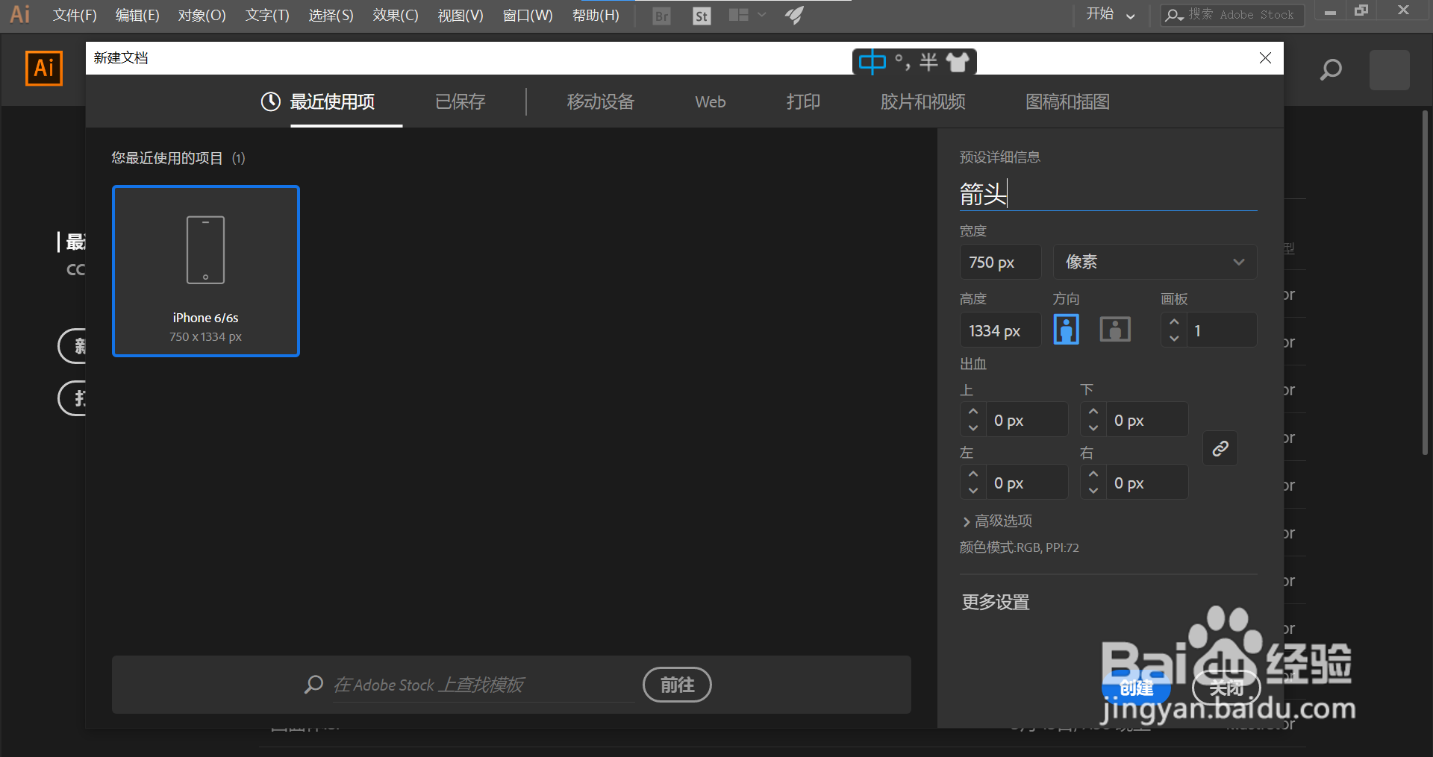Increase artboard count with up arrow
The image size is (1433, 757).
coord(1174,322)
